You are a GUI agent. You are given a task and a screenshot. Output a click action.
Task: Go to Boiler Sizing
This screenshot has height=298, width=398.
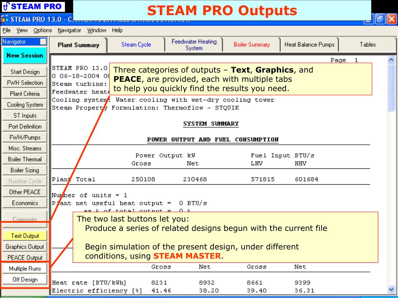[x=25, y=170]
